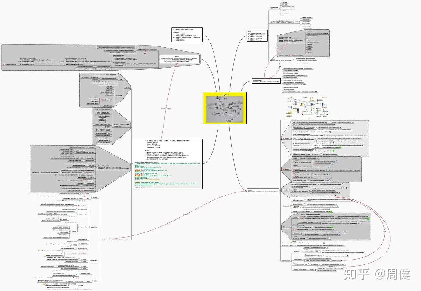Collapse the Embeddings node children
Viewport: 421px width, 291px height.
tap(281, 81)
